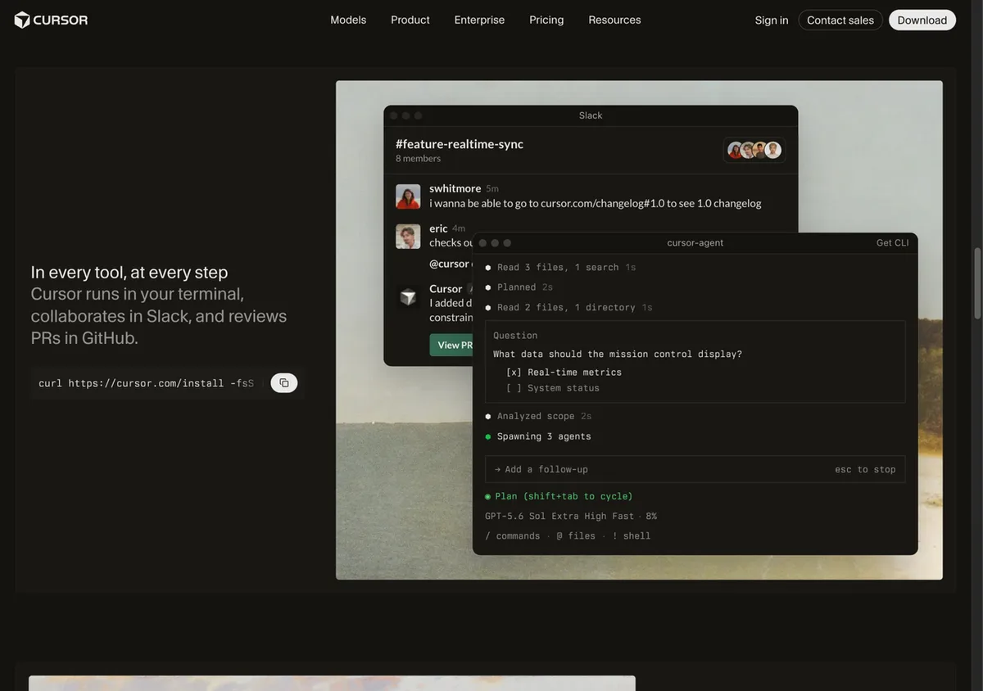Click the Plan (shift+tab to cycle) mode
This screenshot has width=983, height=691.
[559, 496]
